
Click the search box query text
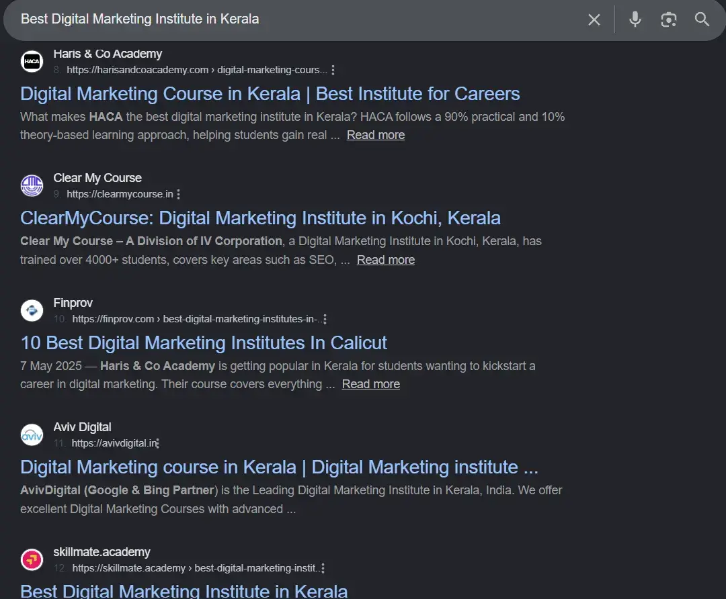click(140, 19)
